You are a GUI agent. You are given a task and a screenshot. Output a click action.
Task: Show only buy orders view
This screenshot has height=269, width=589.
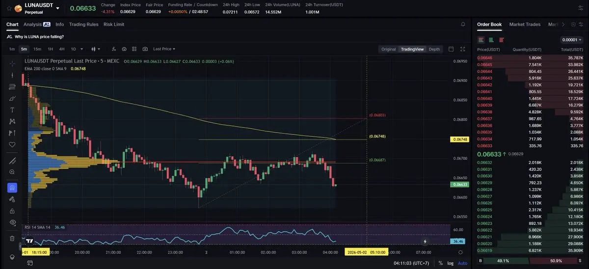point(491,40)
